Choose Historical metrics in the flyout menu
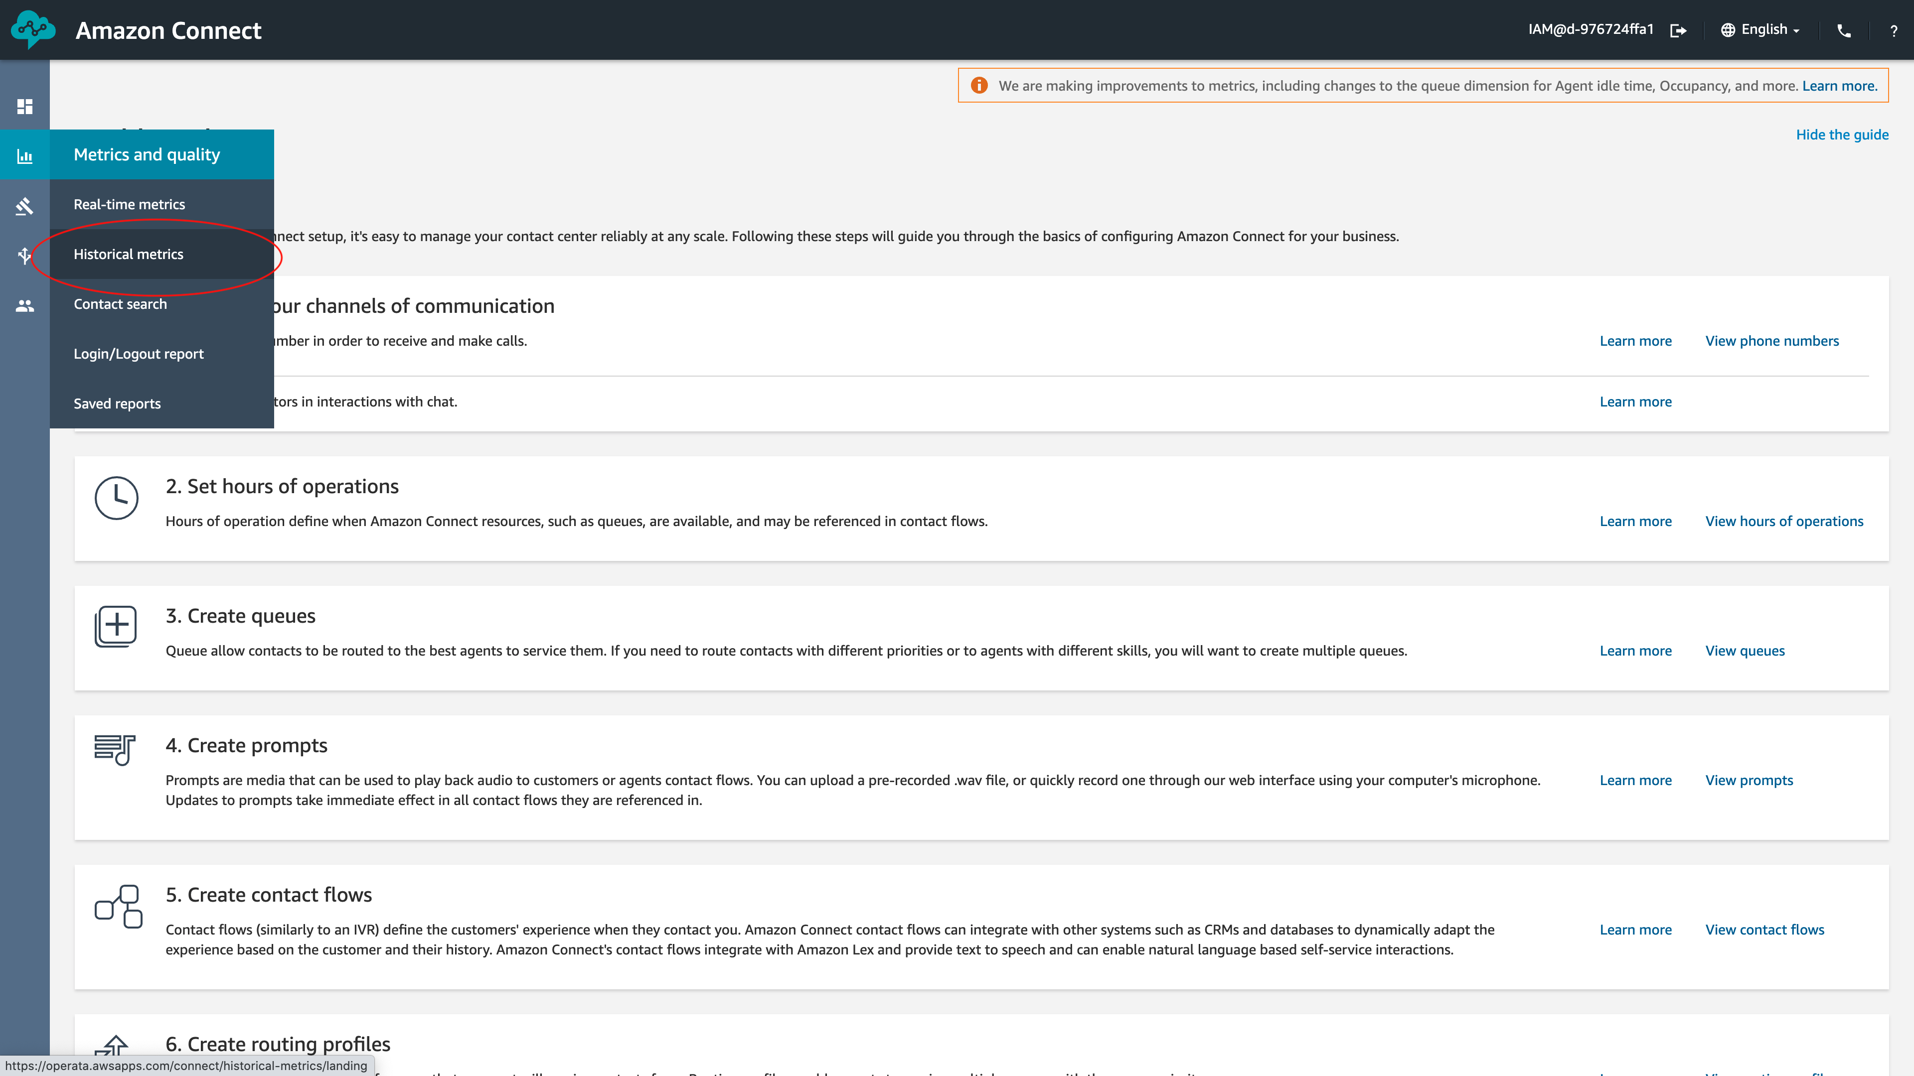Screen dimensions: 1914x1076 click(162, 254)
